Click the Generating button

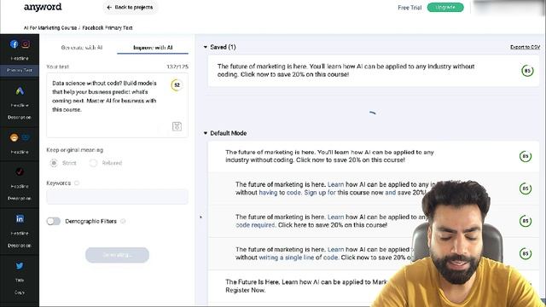pos(118,255)
